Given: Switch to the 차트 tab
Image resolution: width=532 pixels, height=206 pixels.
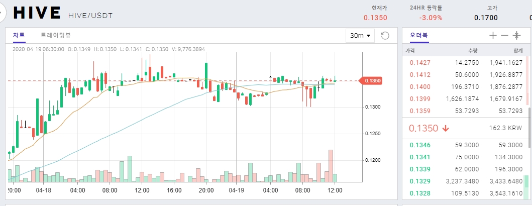Looking at the screenshot, I should click(19, 35).
